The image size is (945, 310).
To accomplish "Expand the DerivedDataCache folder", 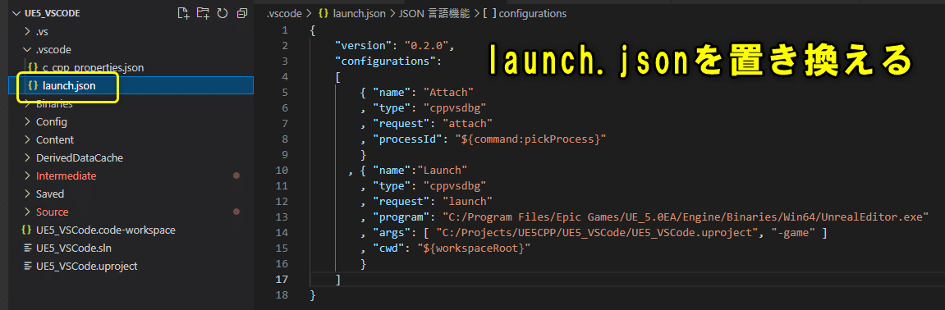I will [26, 157].
